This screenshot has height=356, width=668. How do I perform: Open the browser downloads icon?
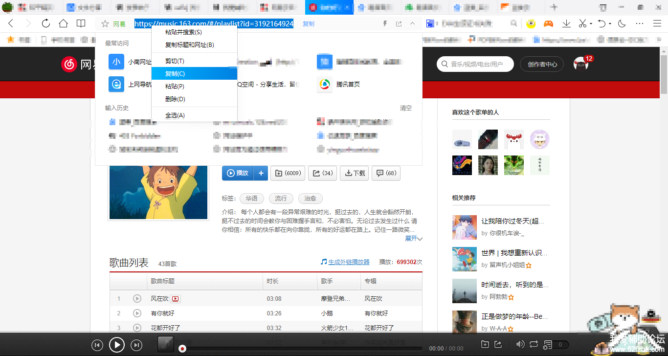click(566, 23)
